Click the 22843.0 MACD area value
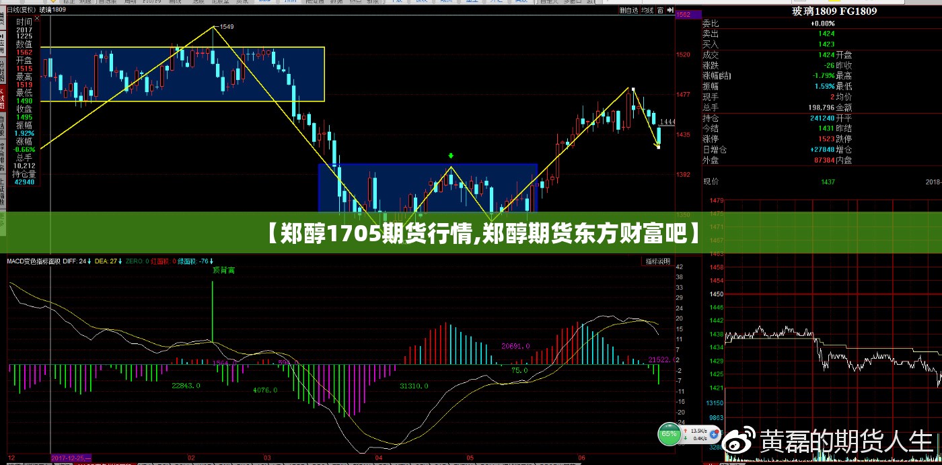The height and width of the screenshot is (465, 942). (x=186, y=386)
